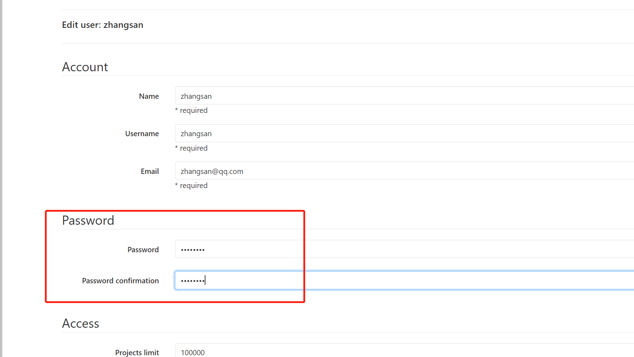Image resolution: width=634 pixels, height=357 pixels.
Task: Click the '* required' hint under Username
Action: 191,148
